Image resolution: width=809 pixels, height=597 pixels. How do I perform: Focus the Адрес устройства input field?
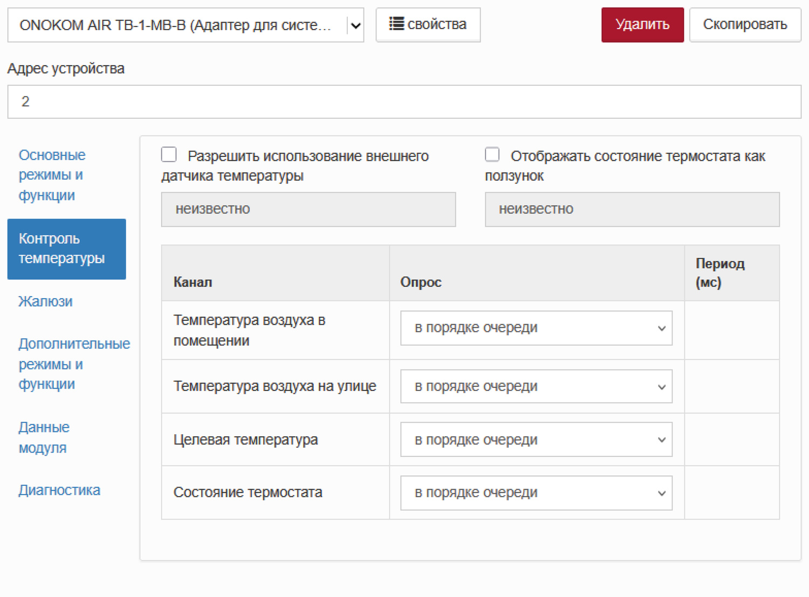pyautogui.click(x=404, y=102)
